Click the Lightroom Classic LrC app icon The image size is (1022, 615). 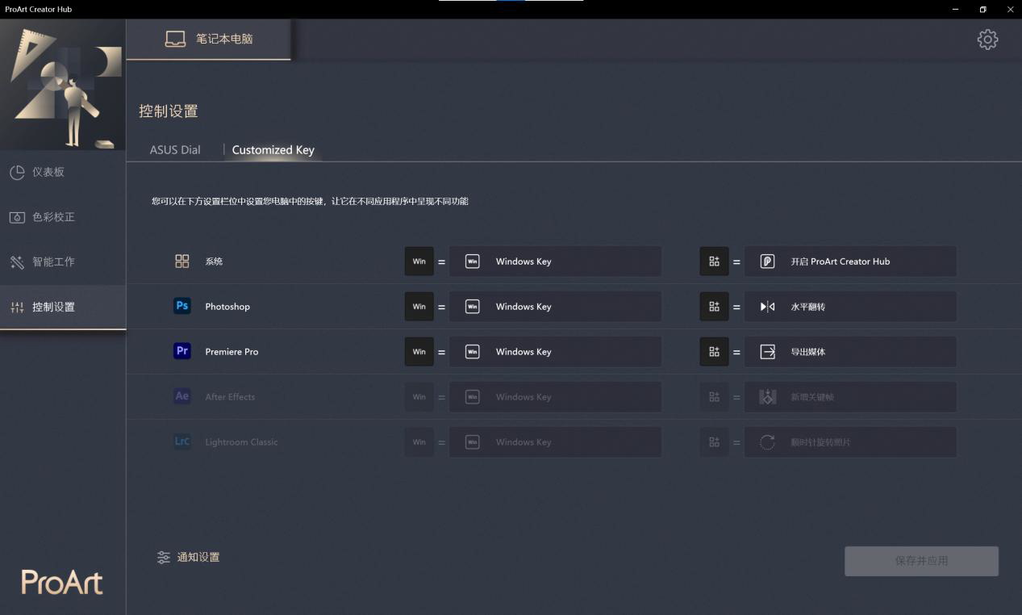point(182,441)
